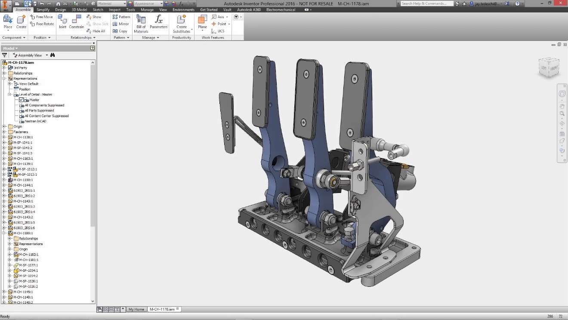Click the UCS tool
The height and width of the screenshot is (320, 568).
[x=218, y=31]
